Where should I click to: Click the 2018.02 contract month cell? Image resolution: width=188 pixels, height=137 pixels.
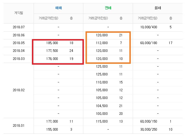[x=19, y=90]
